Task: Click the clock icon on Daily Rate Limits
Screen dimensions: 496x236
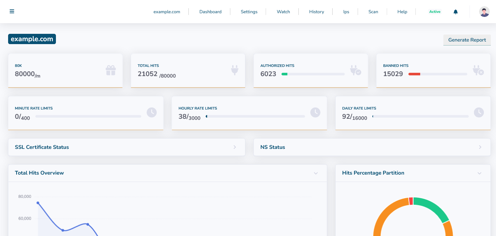Action: (479, 112)
